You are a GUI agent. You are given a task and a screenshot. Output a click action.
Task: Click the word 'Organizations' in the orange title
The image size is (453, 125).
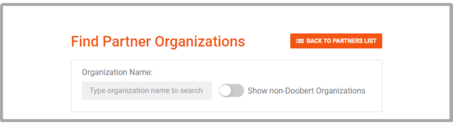click(x=200, y=41)
